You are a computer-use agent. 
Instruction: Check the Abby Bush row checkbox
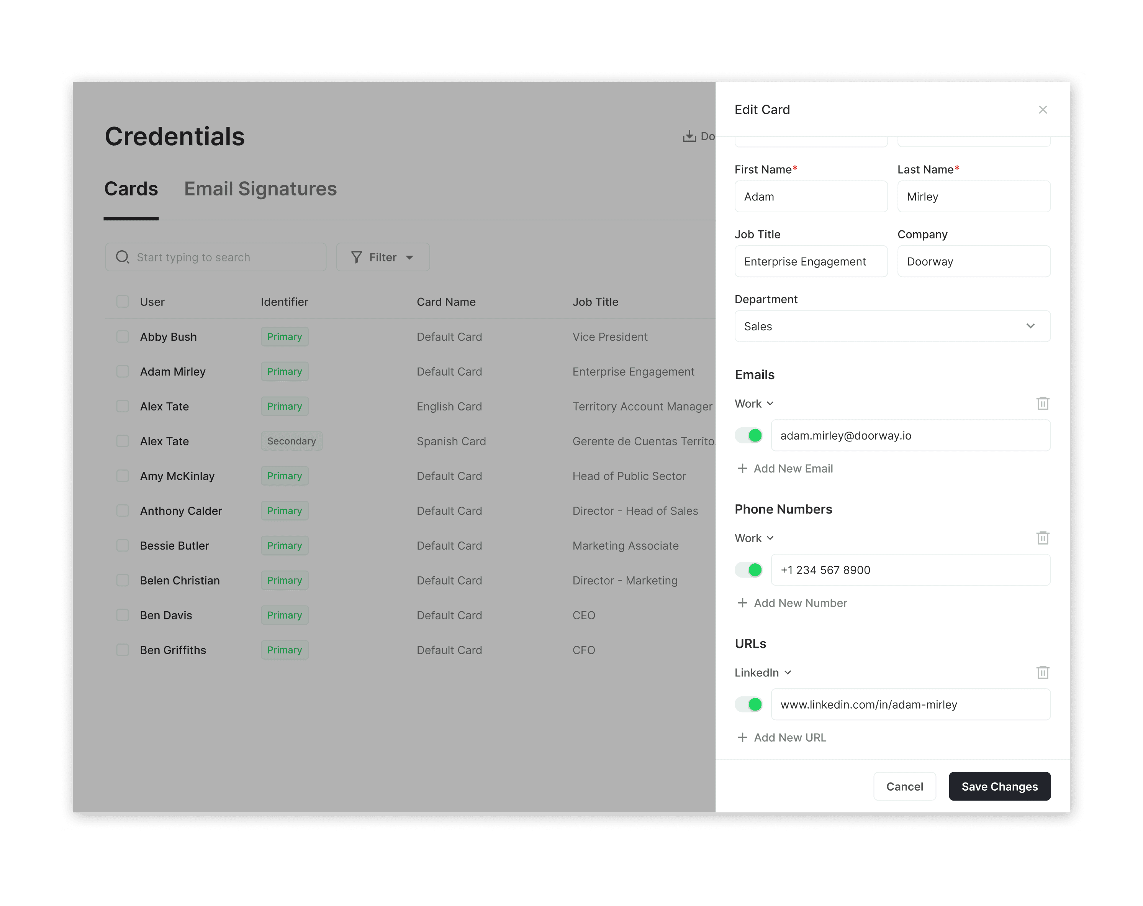pos(123,337)
